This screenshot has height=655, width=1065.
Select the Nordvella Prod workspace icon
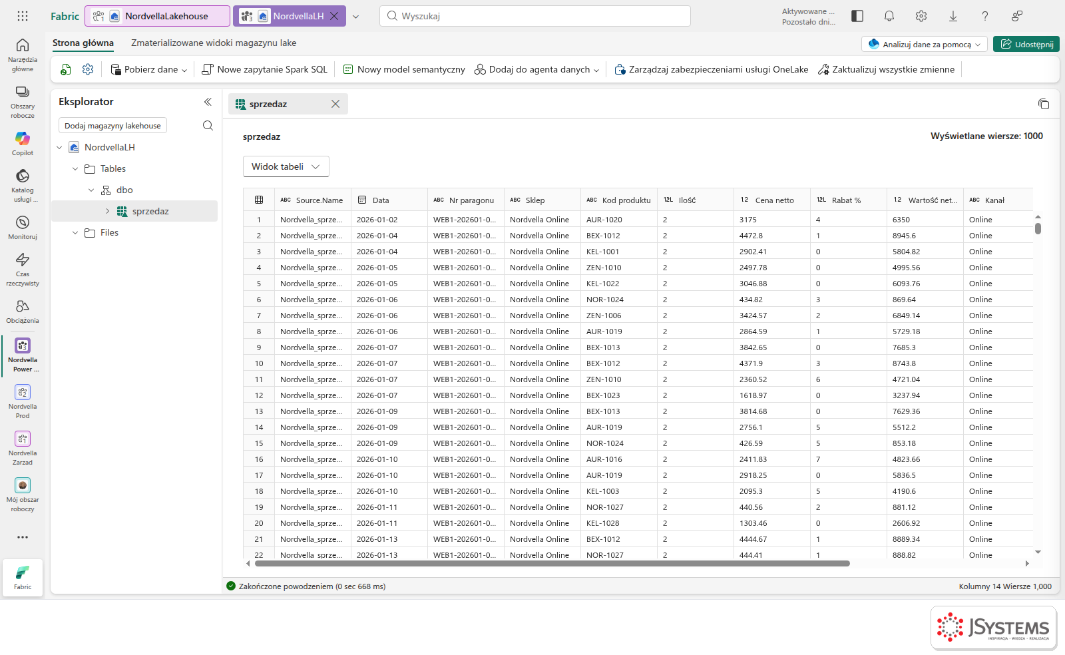coord(23,401)
